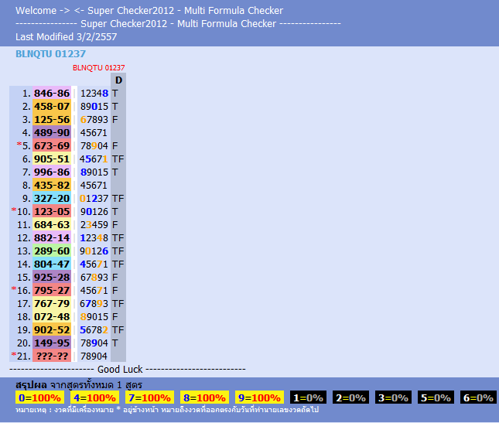Click the 8=100% summary badge

204,397
